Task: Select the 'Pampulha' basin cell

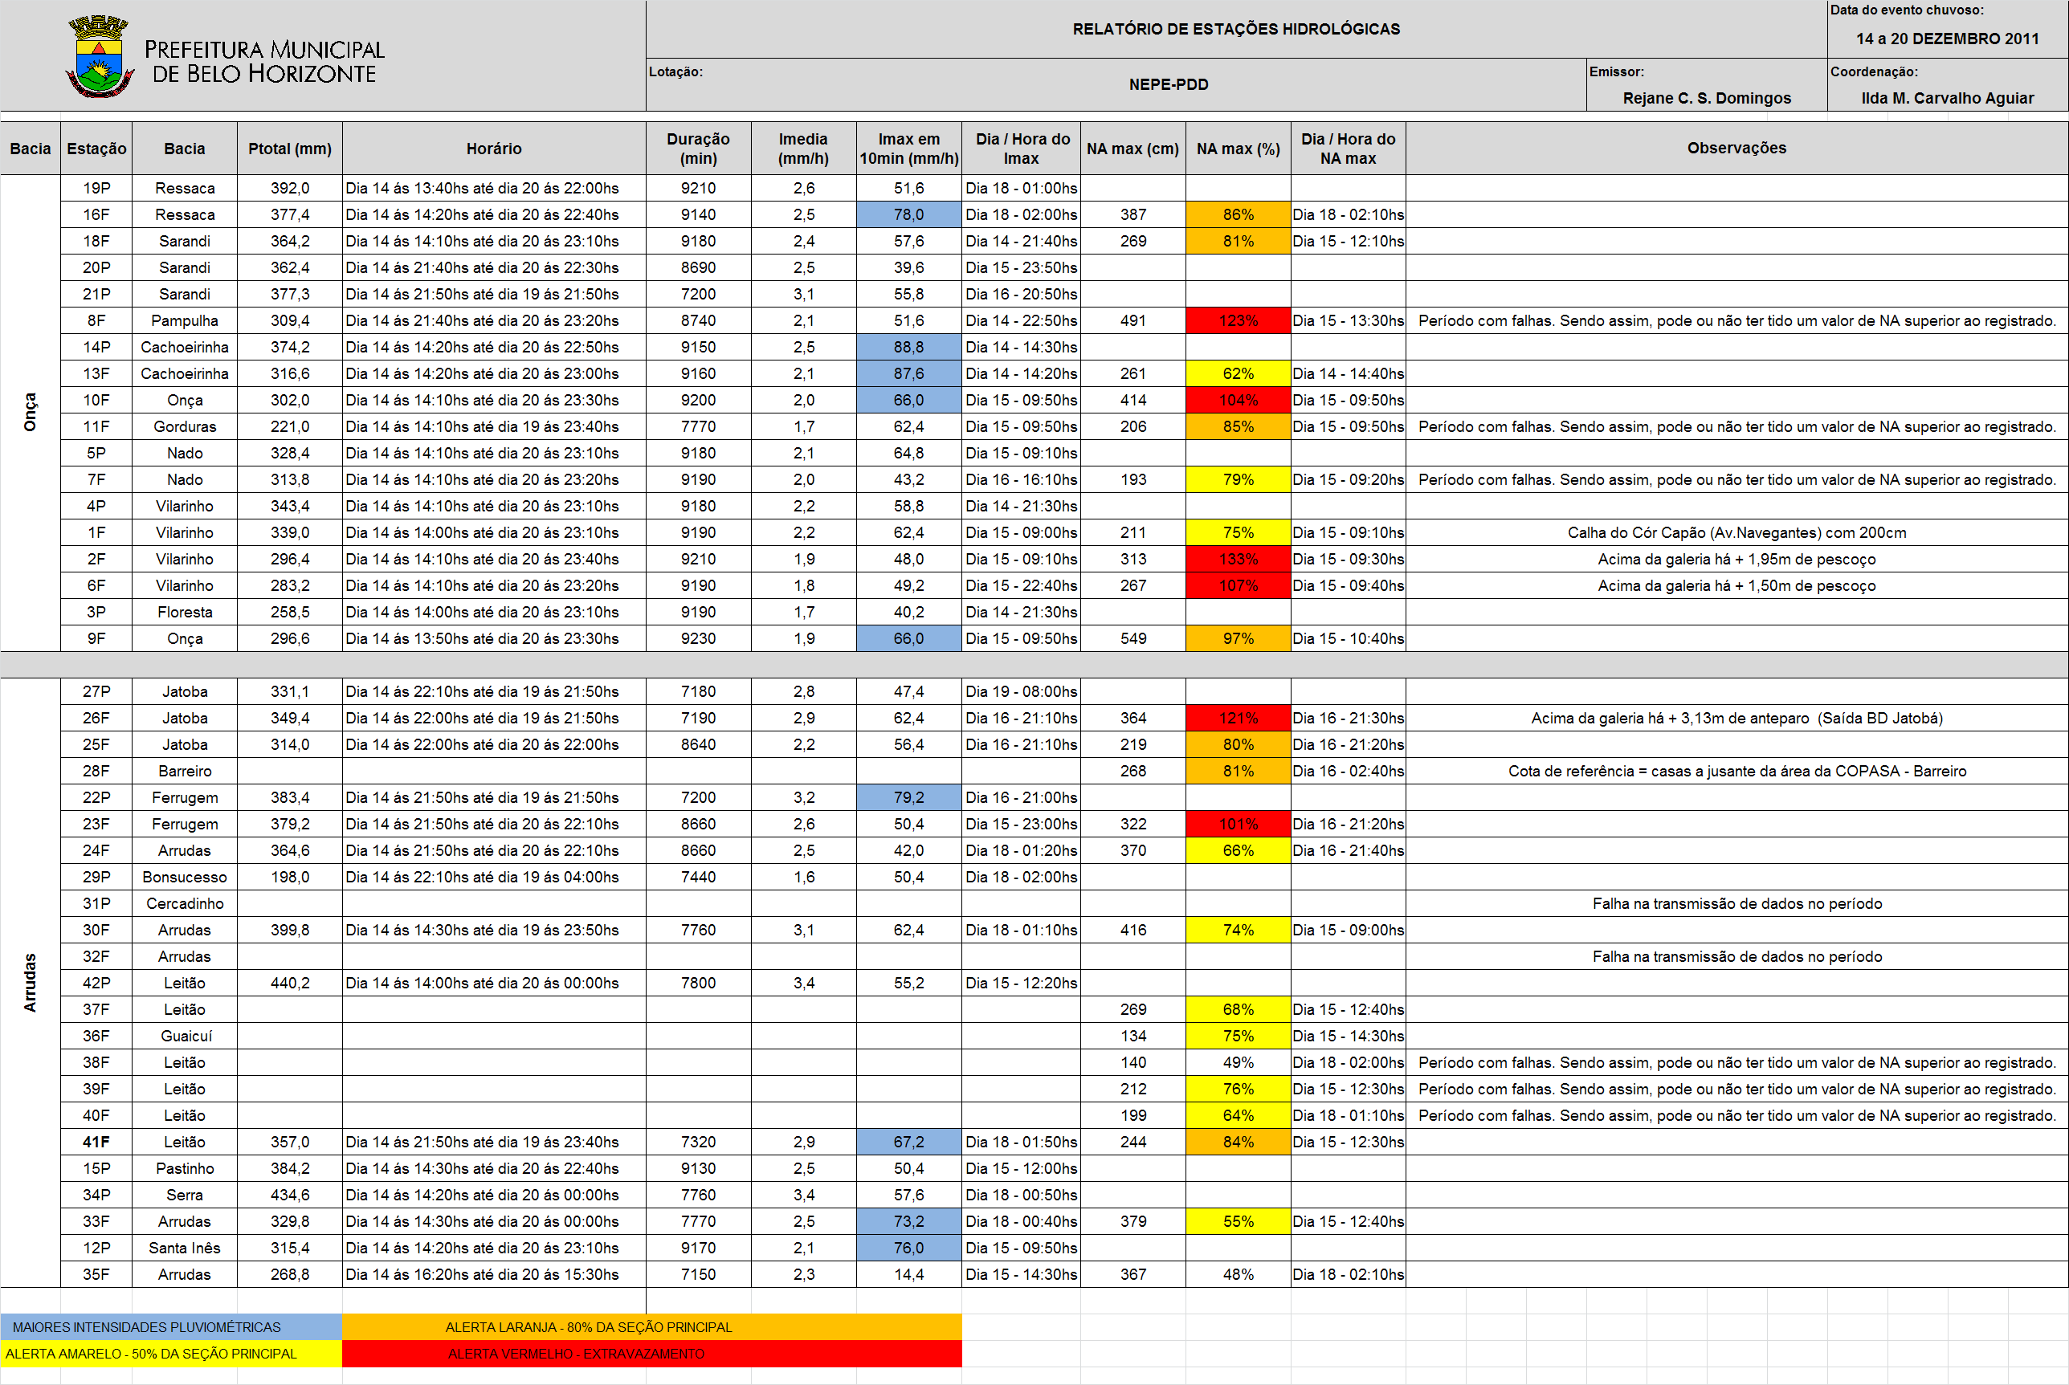Action: pyautogui.click(x=185, y=320)
